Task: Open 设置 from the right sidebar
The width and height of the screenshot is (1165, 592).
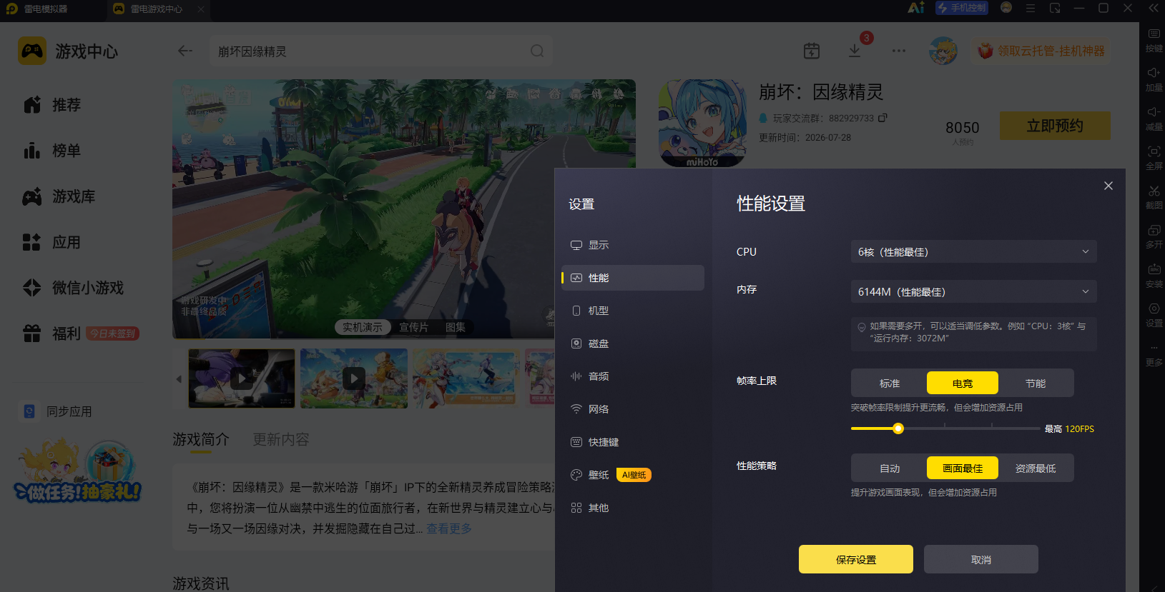Action: point(1154,315)
